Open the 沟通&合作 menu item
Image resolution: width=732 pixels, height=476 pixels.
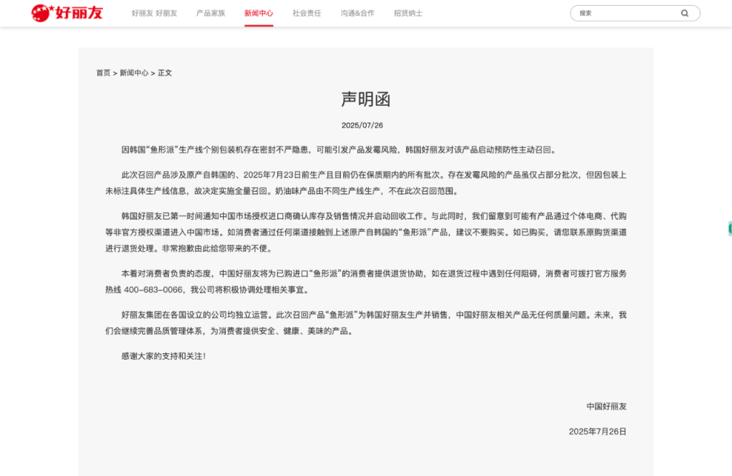pyautogui.click(x=357, y=13)
